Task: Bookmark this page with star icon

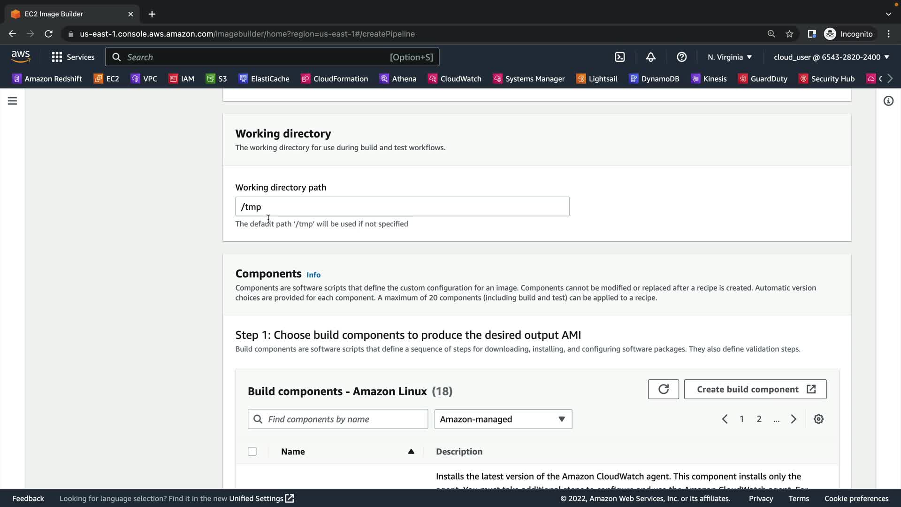Action: click(789, 34)
